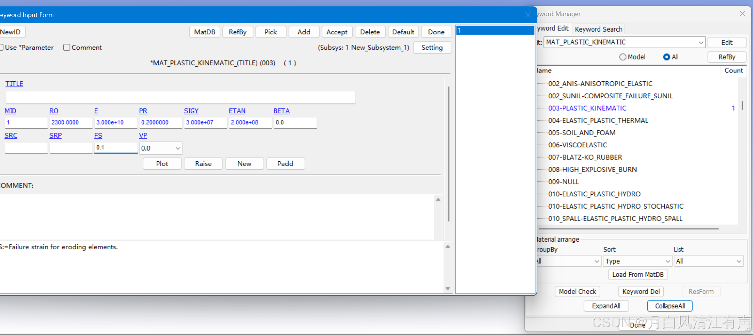Open the MatDB material database
The image size is (753, 335).
point(205,32)
